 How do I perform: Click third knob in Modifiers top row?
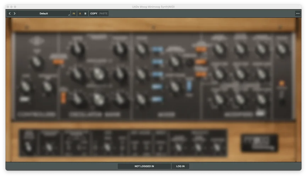click(x=262, y=49)
